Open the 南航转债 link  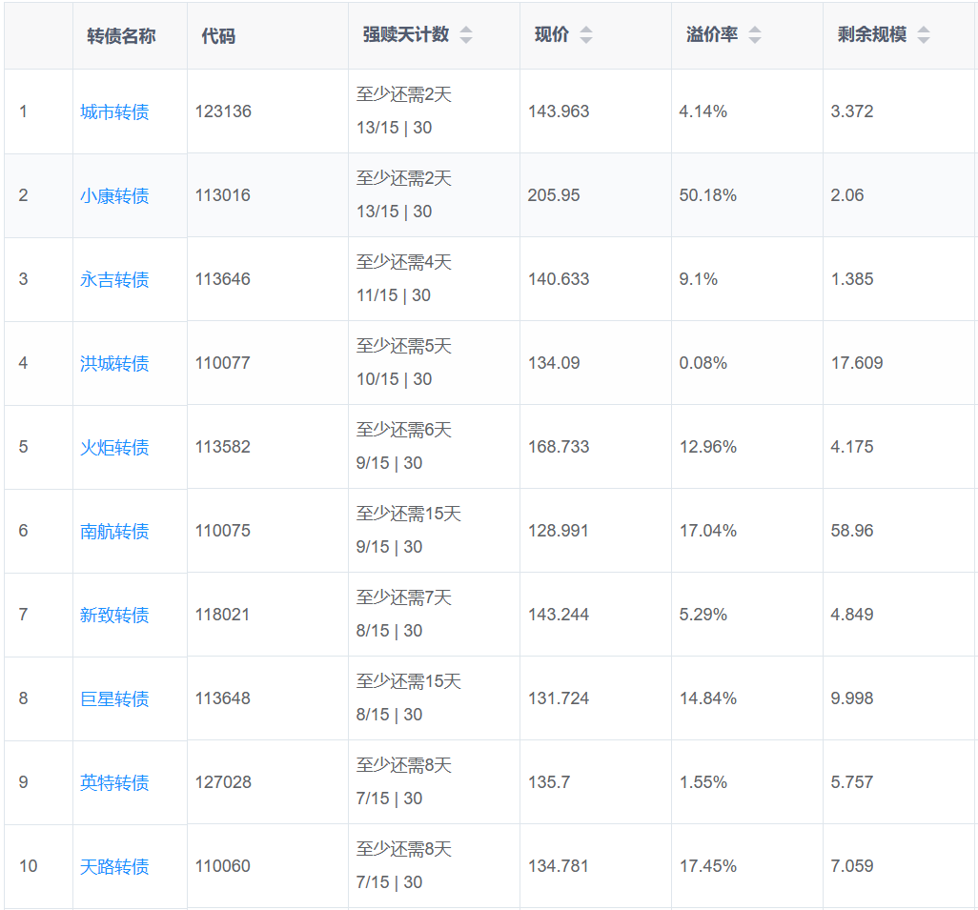[x=114, y=532]
